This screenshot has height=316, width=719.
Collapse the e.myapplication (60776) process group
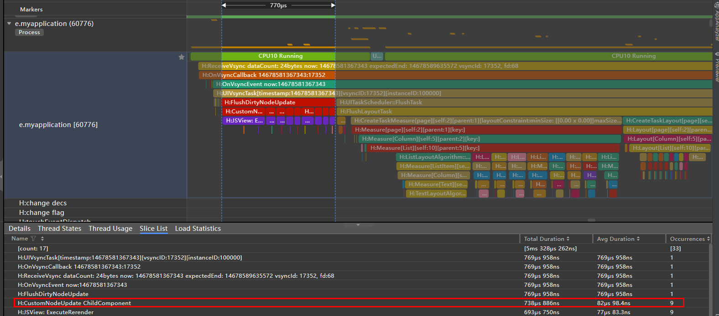[9, 23]
